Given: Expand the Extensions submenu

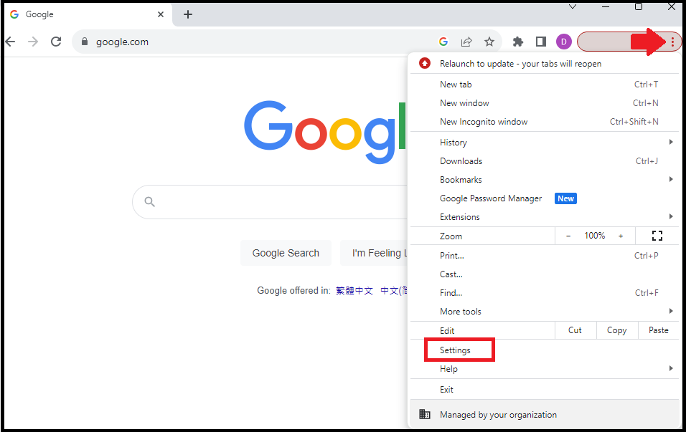Looking at the screenshot, I should point(545,217).
